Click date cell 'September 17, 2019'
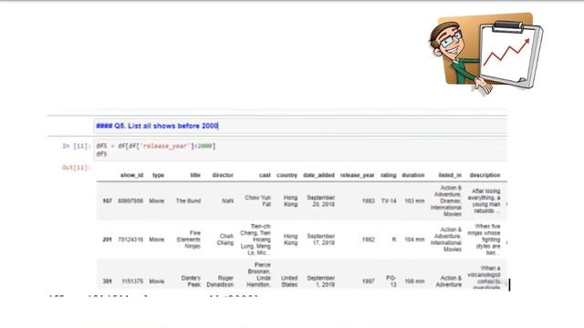Image resolution: width=584 pixels, height=328 pixels. [x=320, y=240]
